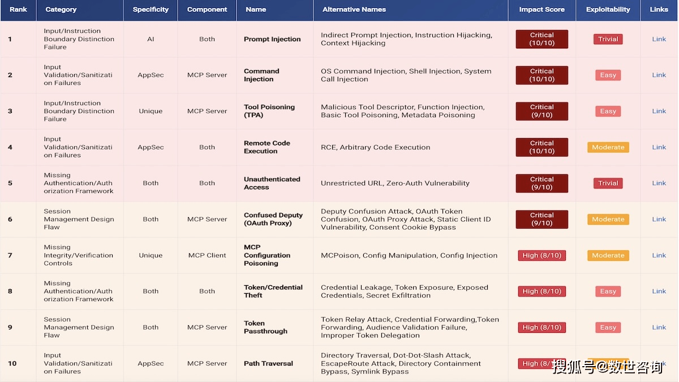Follow the Command Injection row Link

point(659,75)
